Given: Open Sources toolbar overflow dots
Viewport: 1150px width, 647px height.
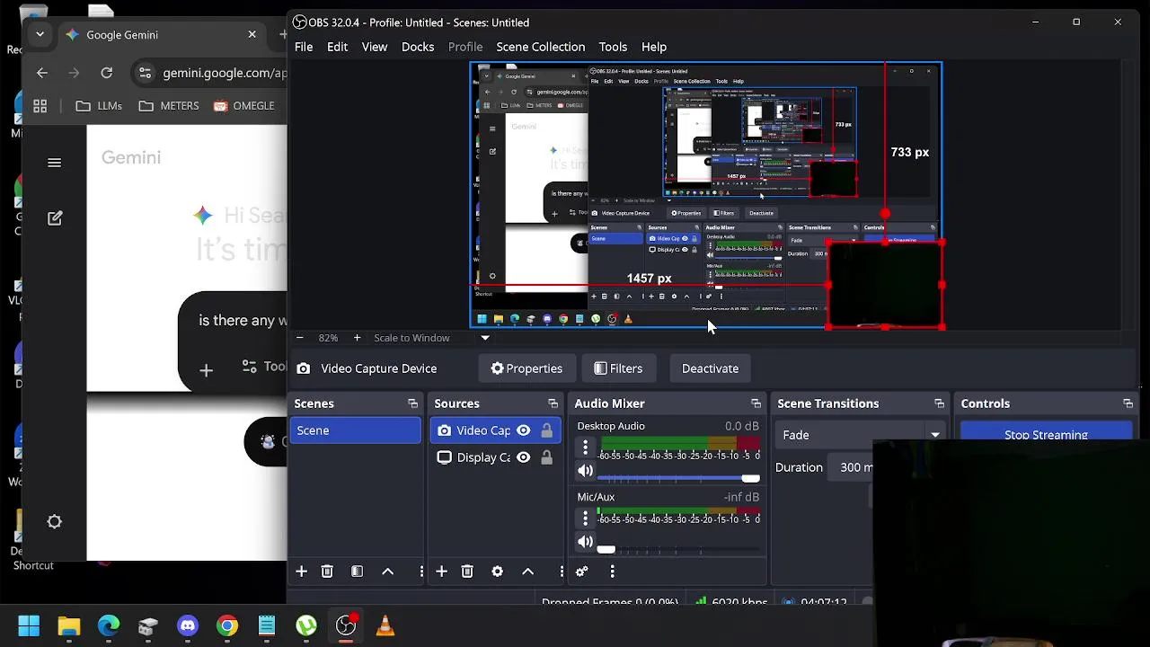Looking at the screenshot, I should (x=562, y=572).
